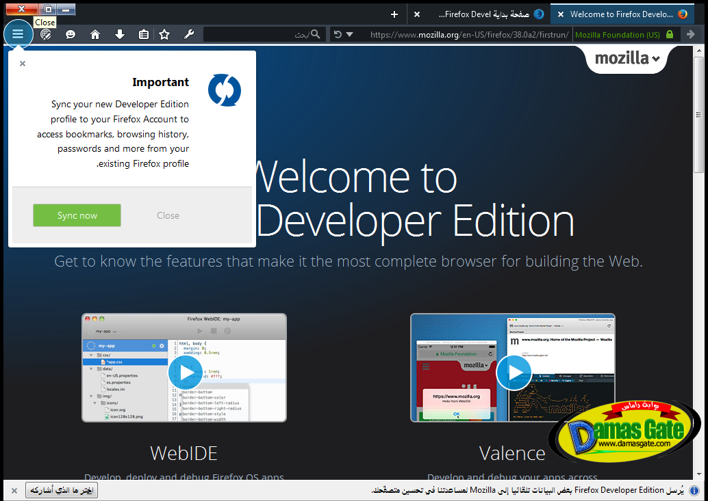Open a new tab with plus button
Image resolution: width=708 pixels, height=501 pixels.
[394, 14]
